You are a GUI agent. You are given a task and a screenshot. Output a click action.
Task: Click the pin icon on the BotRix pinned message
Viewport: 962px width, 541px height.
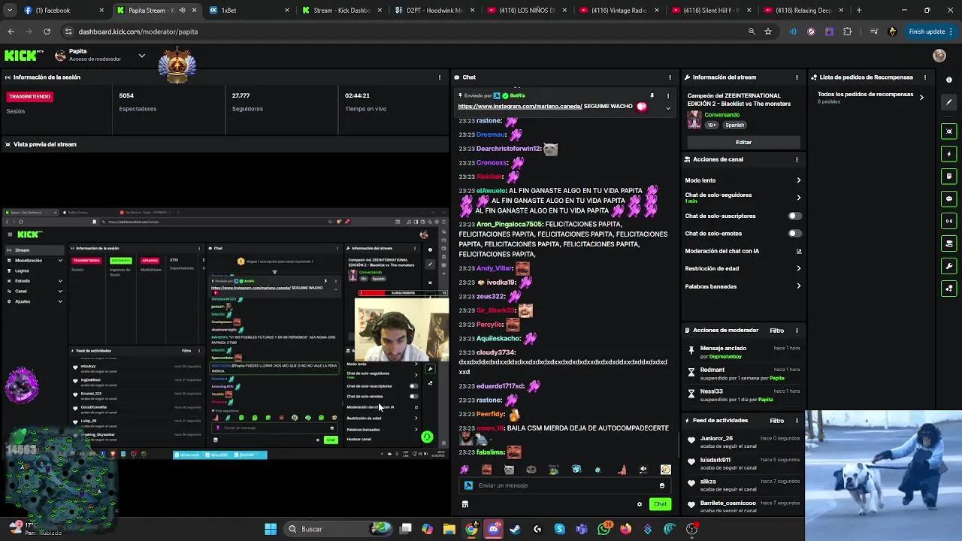[652, 96]
